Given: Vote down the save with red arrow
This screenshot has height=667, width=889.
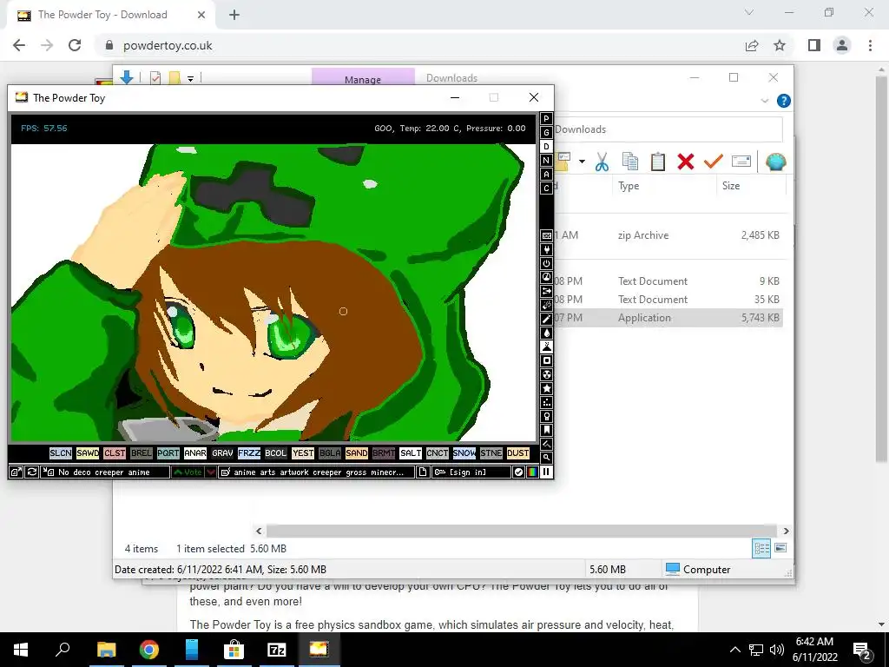Looking at the screenshot, I should click(210, 472).
